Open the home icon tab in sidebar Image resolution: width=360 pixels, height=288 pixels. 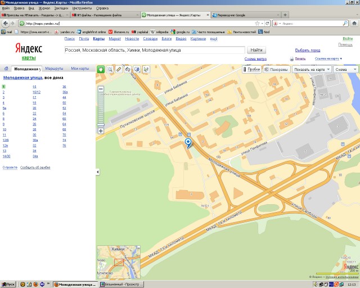(x=5, y=68)
